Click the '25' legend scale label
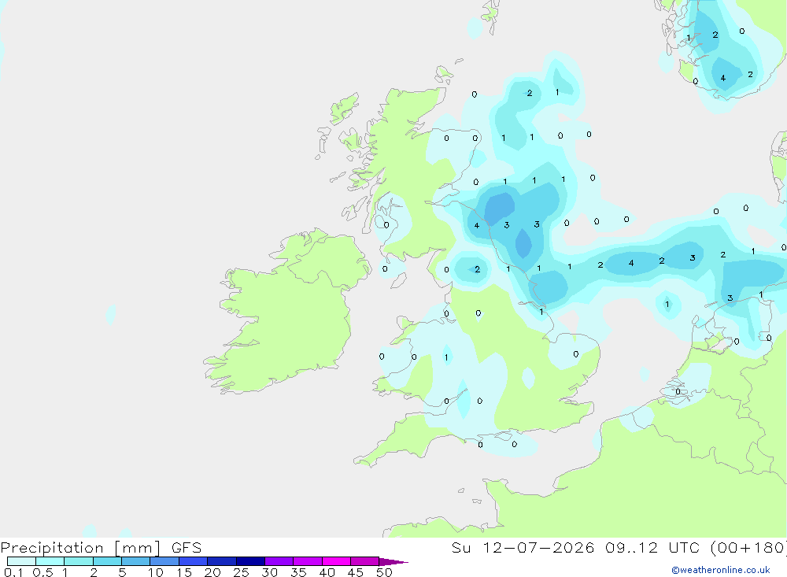This screenshot has width=787, height=577. (x=242, y=572)
